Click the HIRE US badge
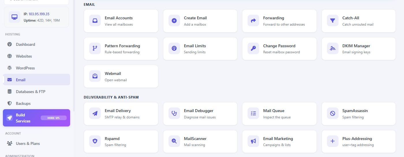This screenshot has width=404, height=157. [x=53, y=118]
